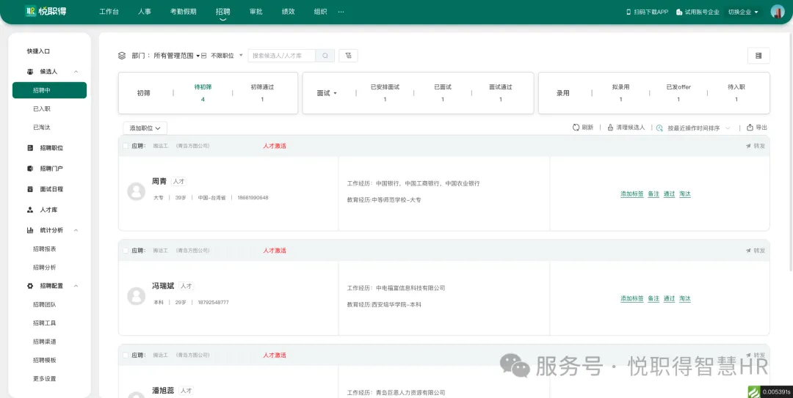Open the user avatar menu
Screen dimensions: 793x398
[778, 12]
